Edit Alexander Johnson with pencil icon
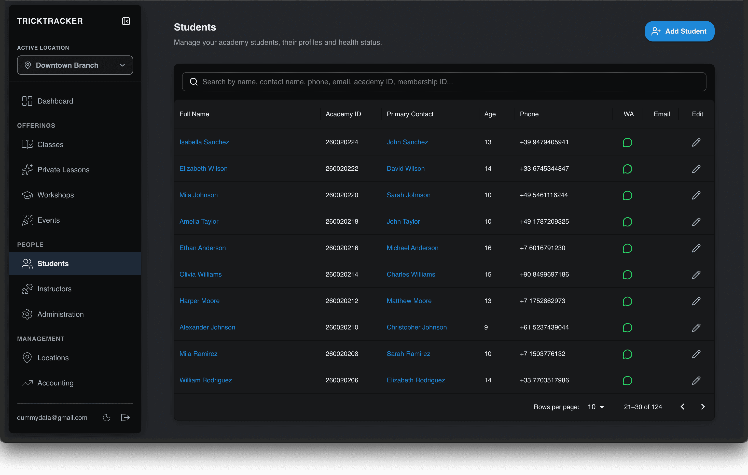This screenshot has height=475, width=748. click(x=696, y=327)
